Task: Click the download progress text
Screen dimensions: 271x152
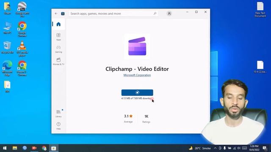Action: (136, 98)
